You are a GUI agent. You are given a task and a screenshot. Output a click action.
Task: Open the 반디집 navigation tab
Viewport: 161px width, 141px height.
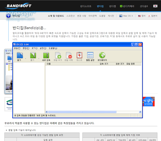coord(100,6)
